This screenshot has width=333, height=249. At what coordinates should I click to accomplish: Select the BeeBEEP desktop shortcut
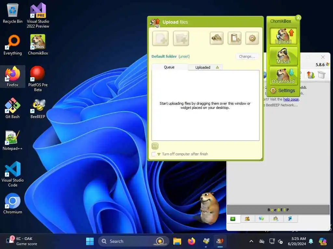(x=38, y=108)
